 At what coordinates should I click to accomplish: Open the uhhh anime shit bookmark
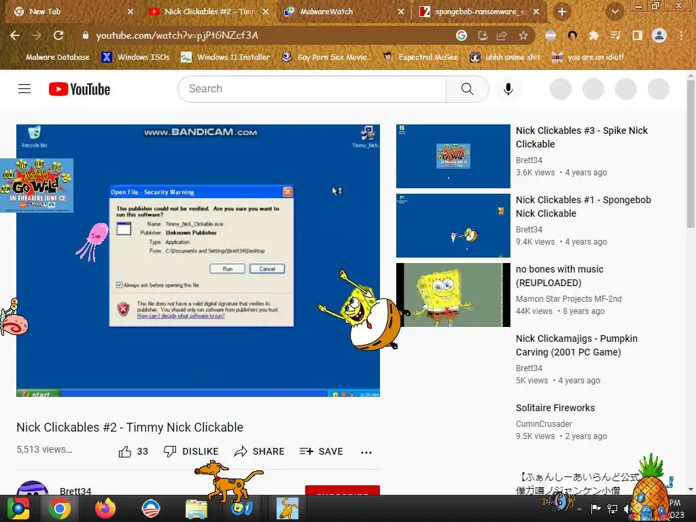(505, 57)
